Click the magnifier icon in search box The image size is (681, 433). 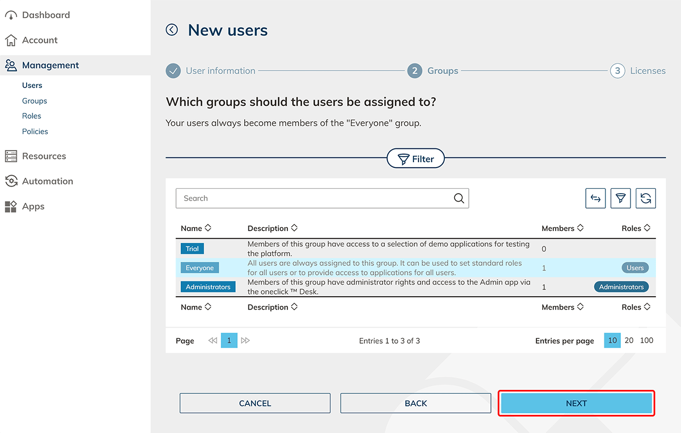point(459,198)
